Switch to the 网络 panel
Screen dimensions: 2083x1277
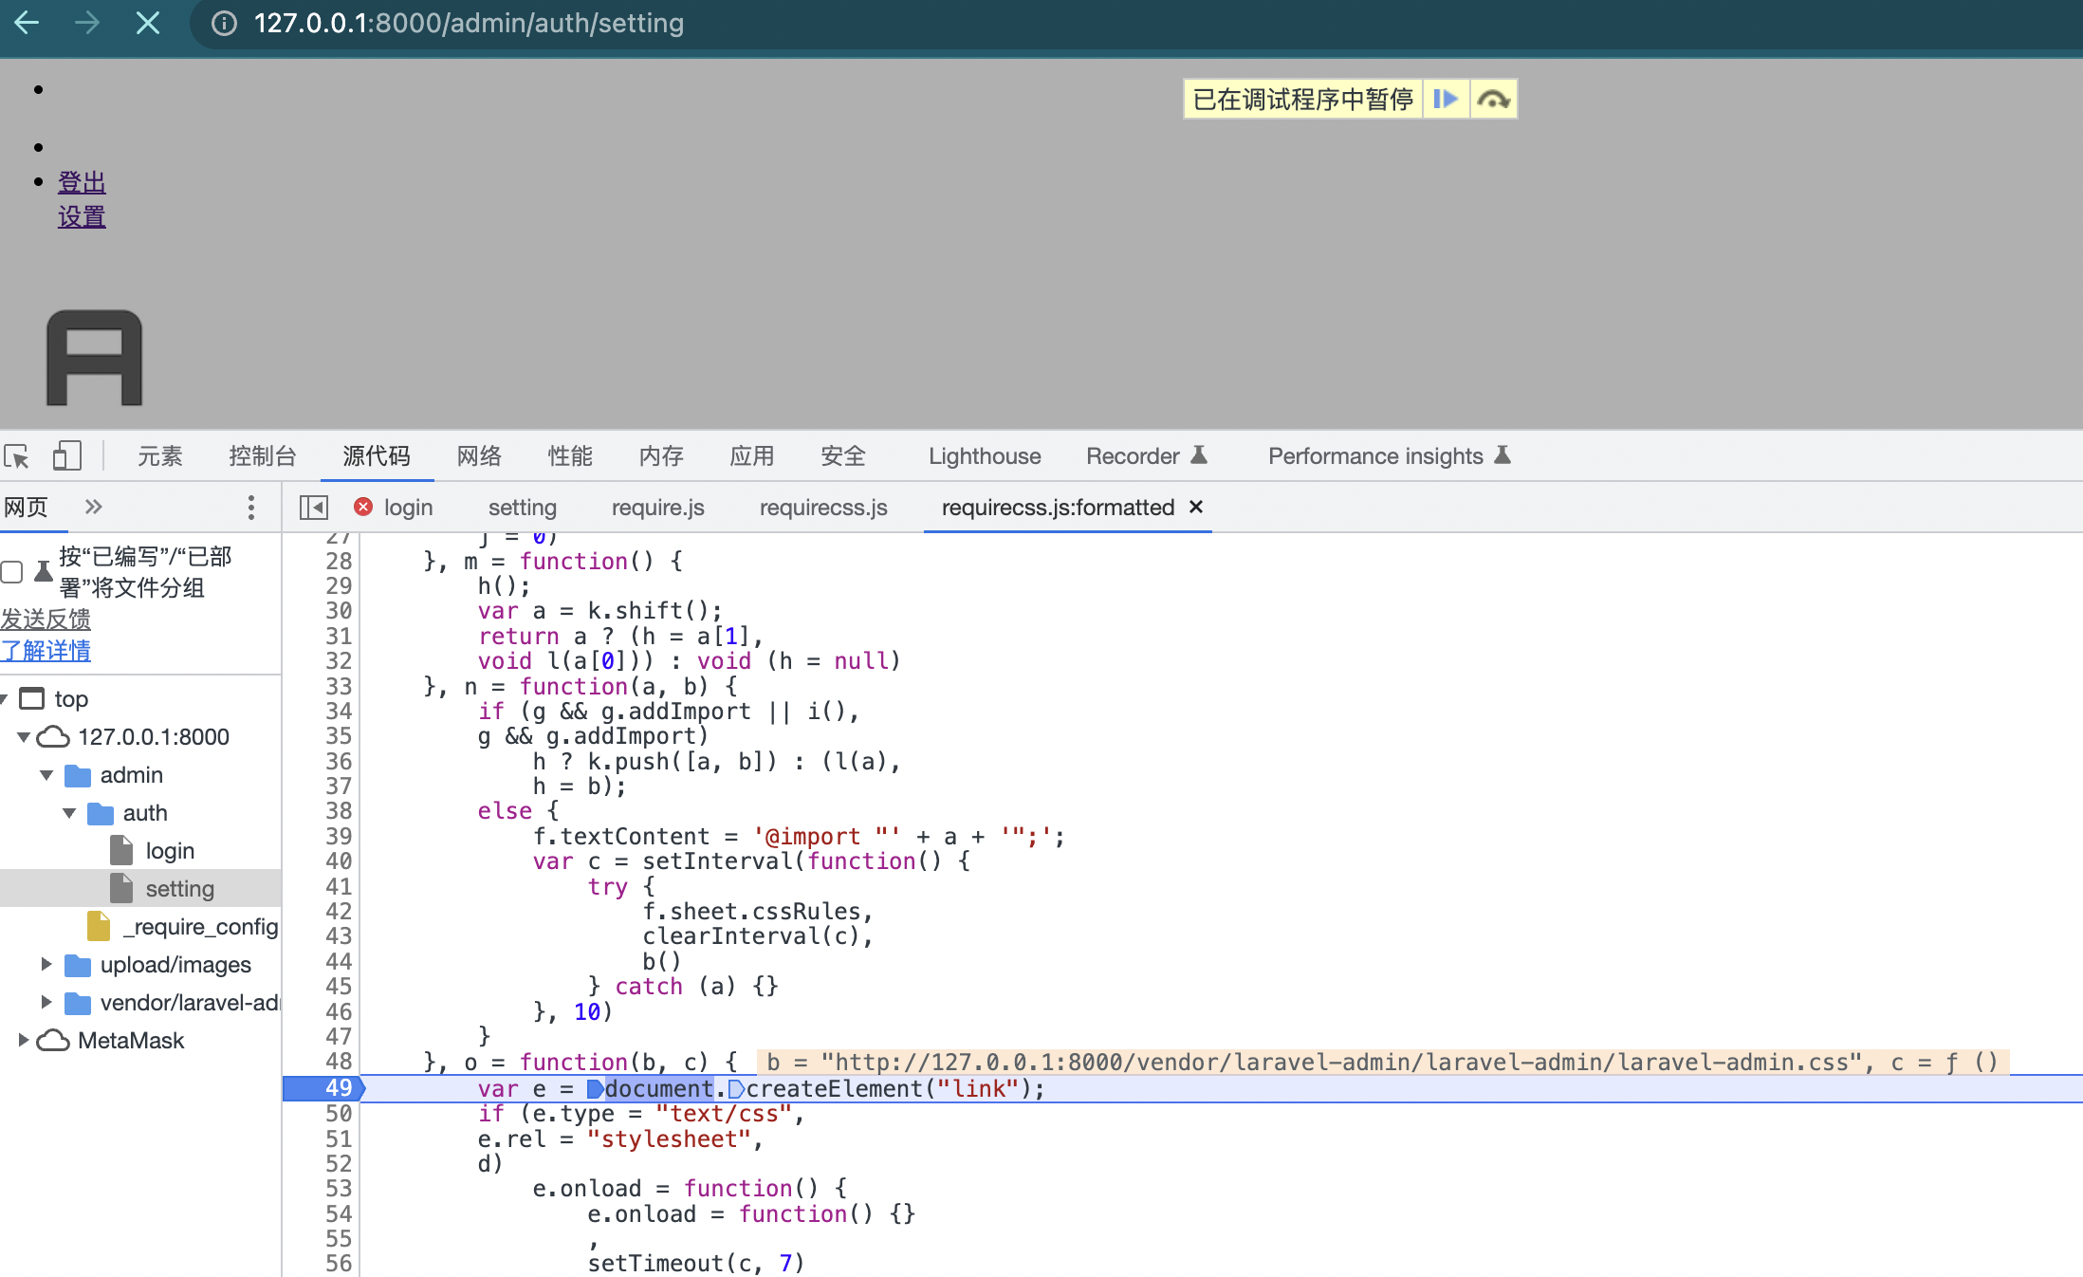(478, 456)
